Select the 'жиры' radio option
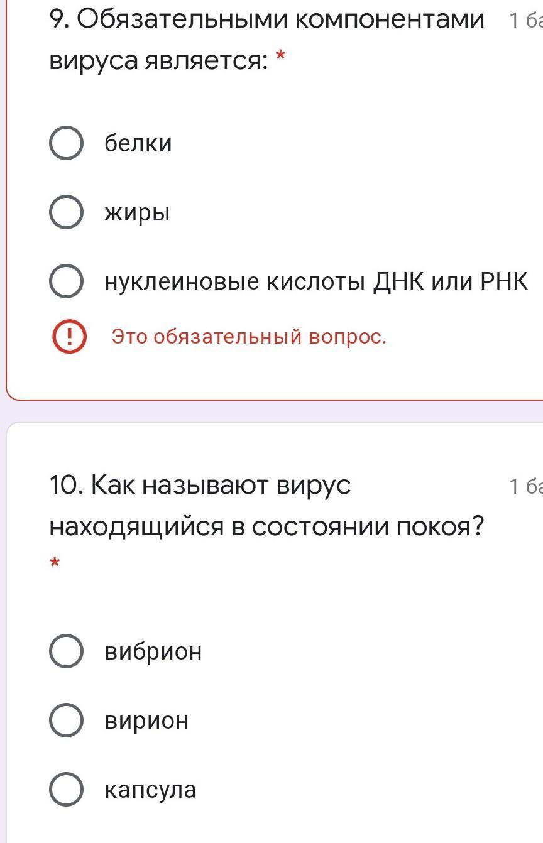Viewport: 543px width, 843px height. click(66, 212)
